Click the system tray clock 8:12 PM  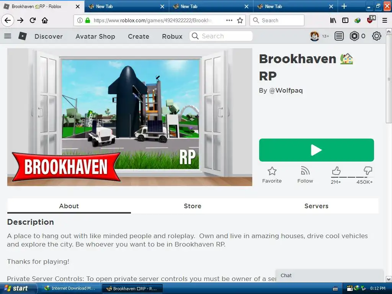378,289
